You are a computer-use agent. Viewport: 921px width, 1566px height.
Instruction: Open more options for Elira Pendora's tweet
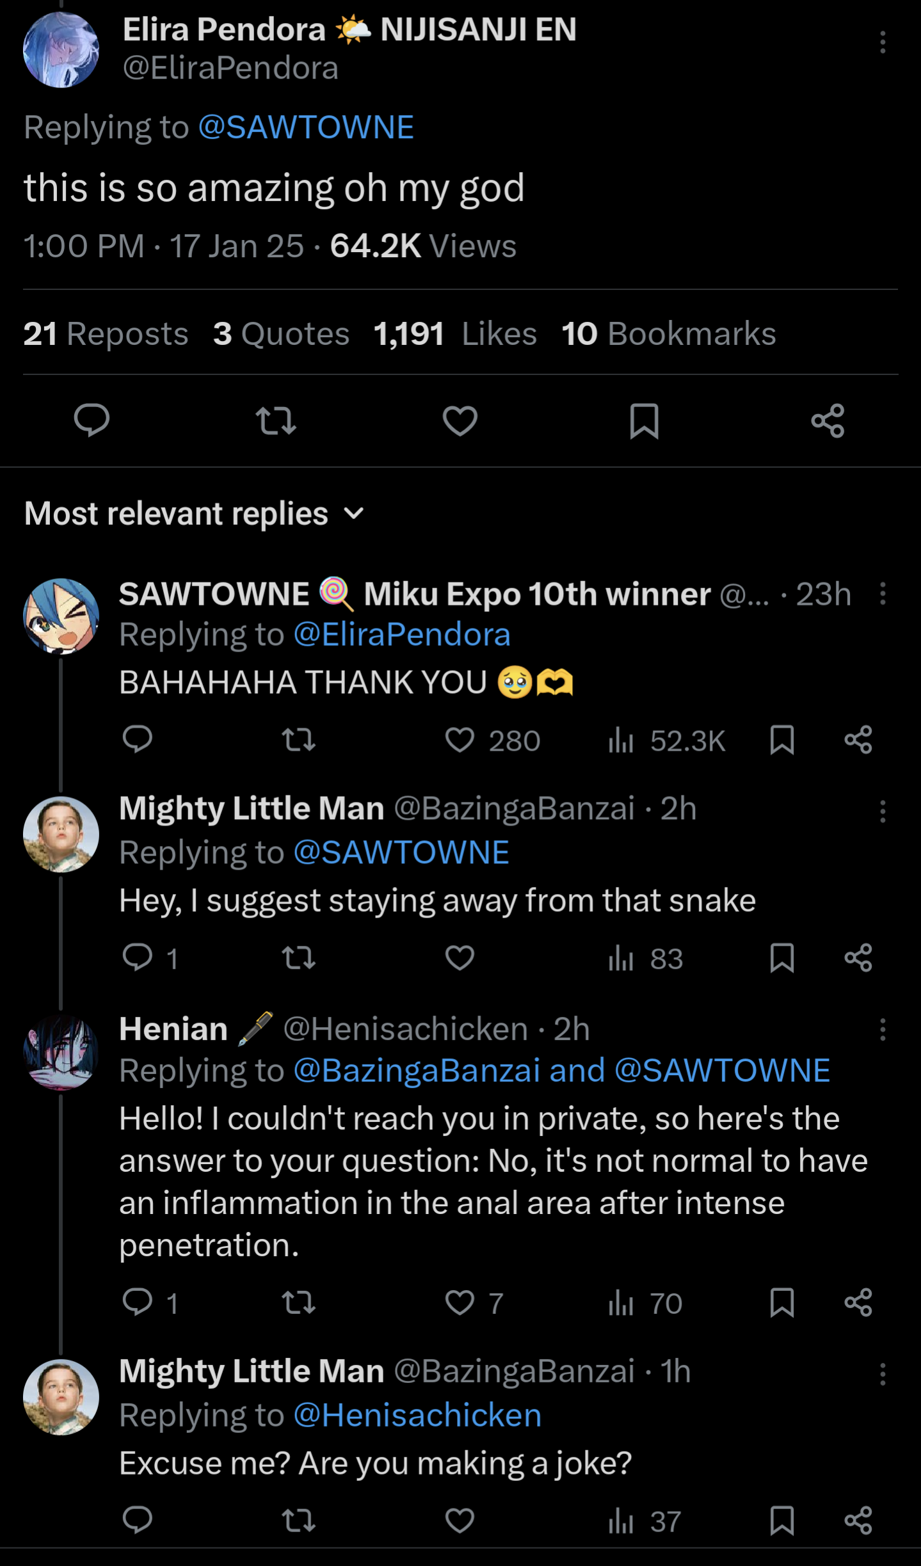pos(883,42)
